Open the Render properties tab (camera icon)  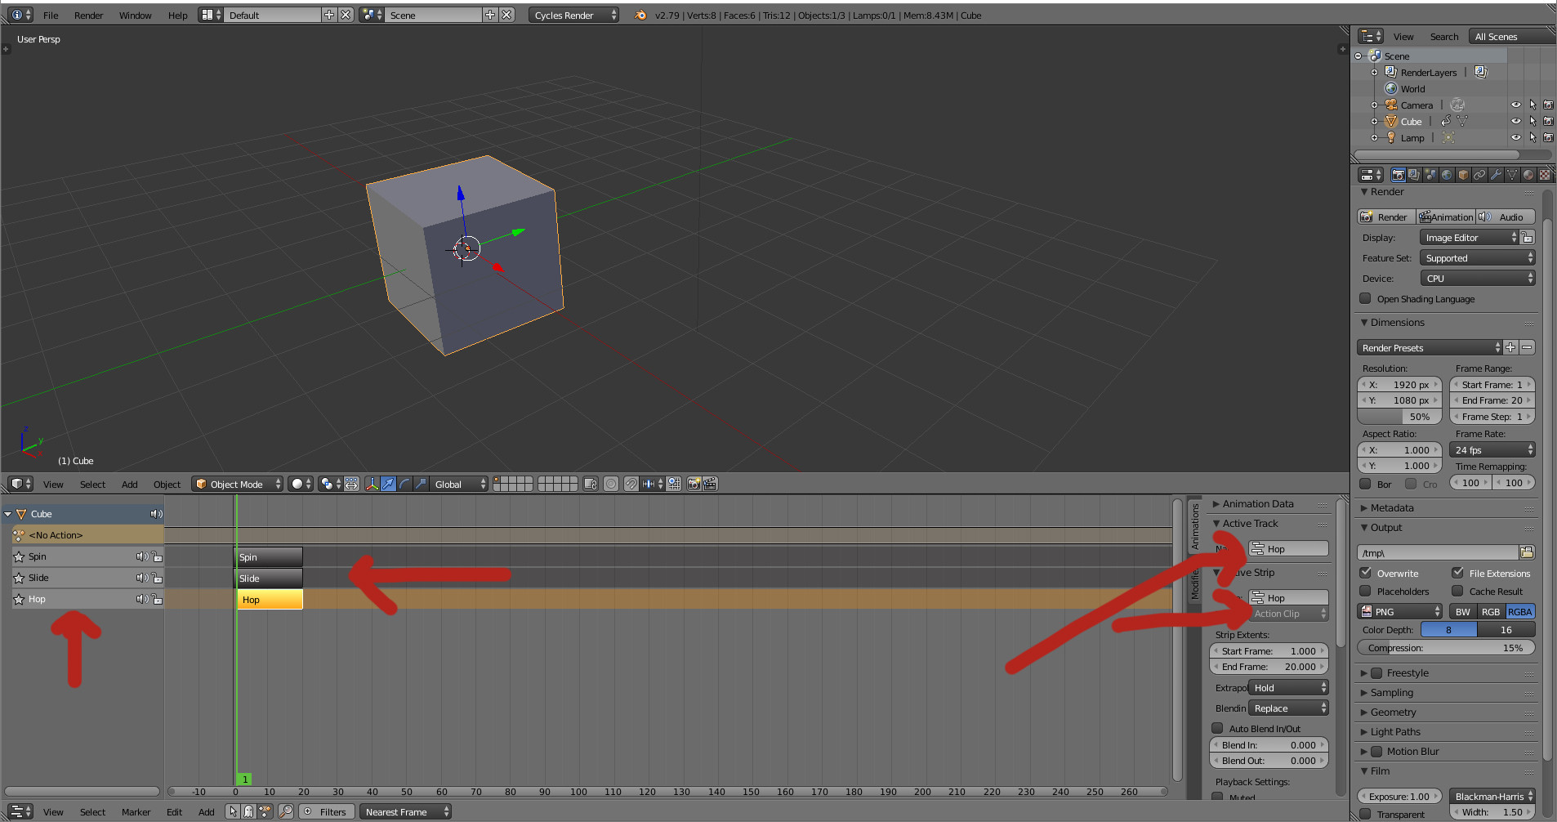point(1399,175)
